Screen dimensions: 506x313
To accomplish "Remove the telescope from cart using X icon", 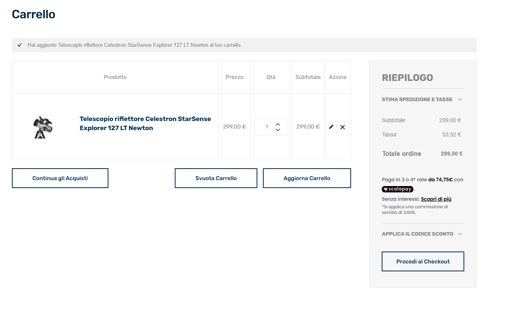I will tap(343, 127).
